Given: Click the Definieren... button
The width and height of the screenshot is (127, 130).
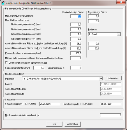Looking at the screenshot, I should click(114, 78).
